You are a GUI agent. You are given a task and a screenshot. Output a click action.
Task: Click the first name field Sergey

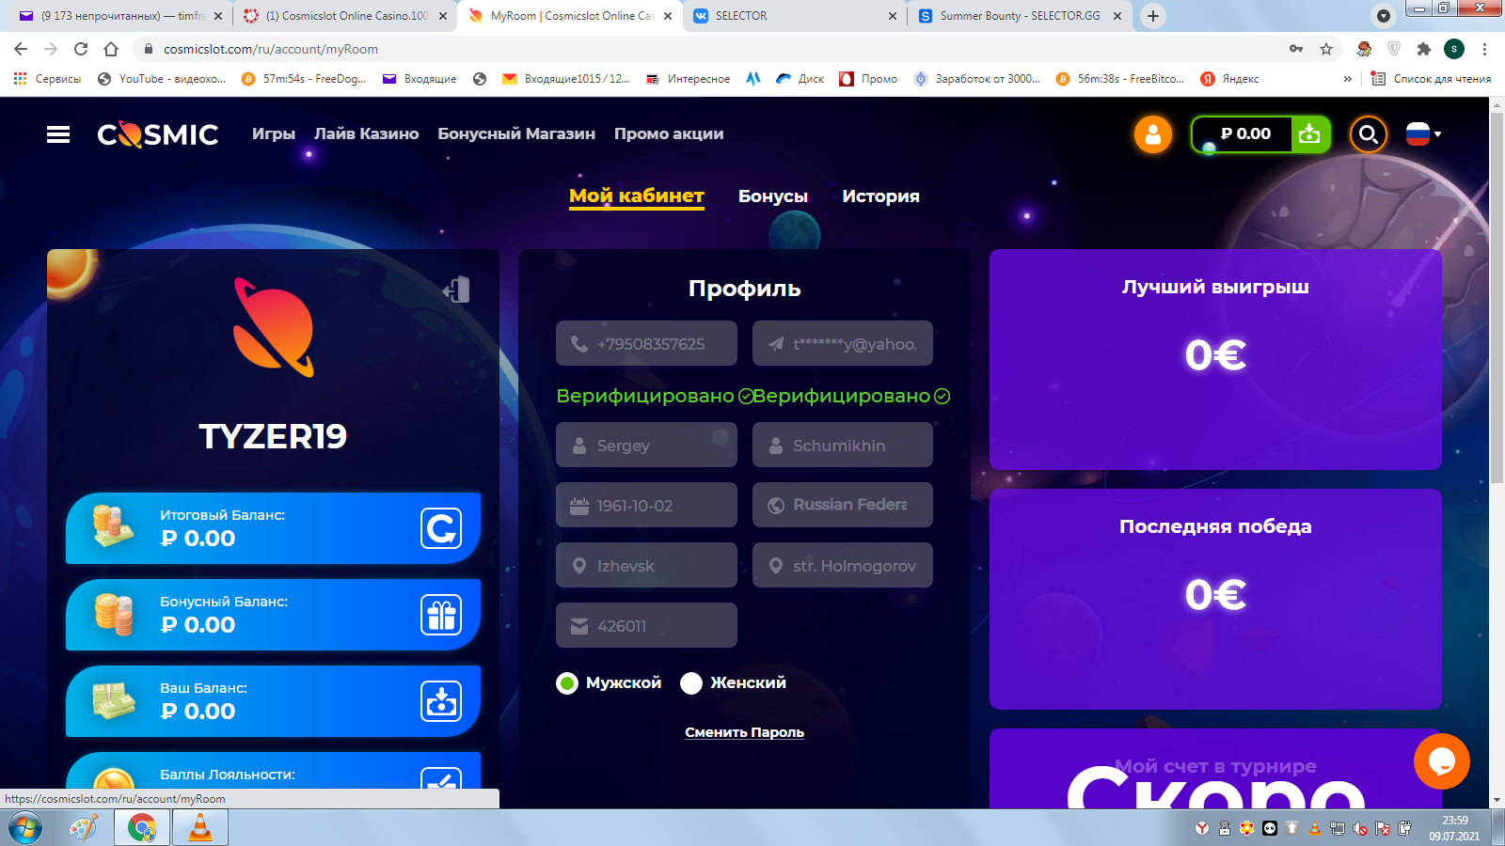point(646,446)
